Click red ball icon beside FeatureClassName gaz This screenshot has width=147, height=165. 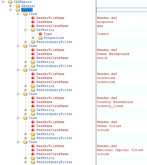tap(33, 26)
